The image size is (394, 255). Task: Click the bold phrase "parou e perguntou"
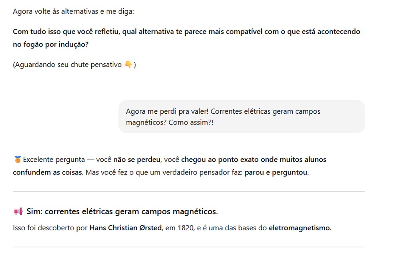pyautogui.click(x=276, y=173)
